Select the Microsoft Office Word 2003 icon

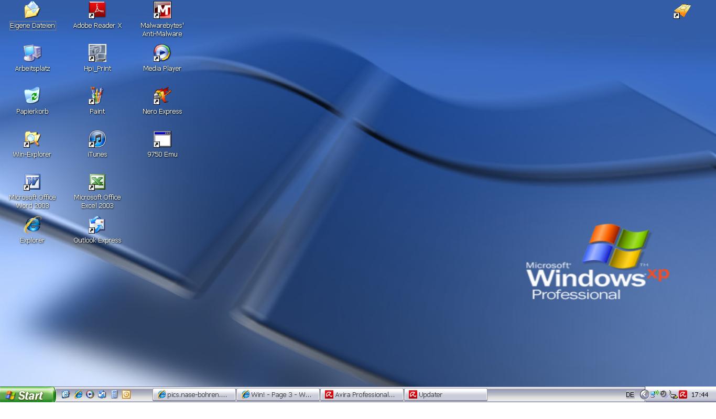(32, 191)
